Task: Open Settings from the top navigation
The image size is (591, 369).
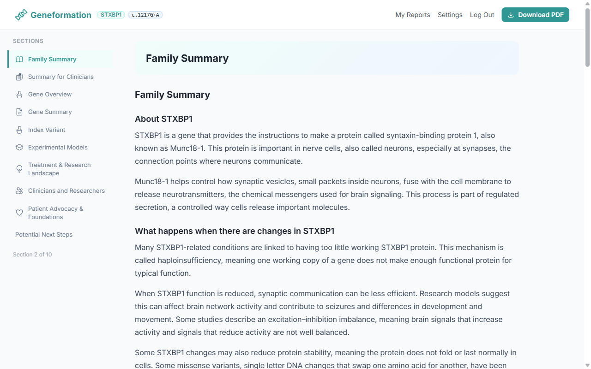Action: point(450,15)
